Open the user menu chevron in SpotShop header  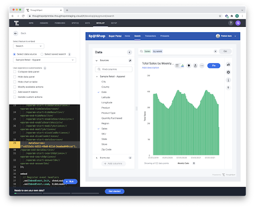tap(235, 36)
